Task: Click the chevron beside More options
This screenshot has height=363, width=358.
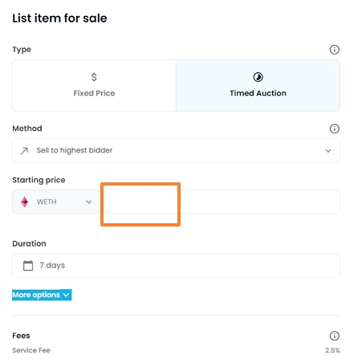Action: [66, 295]
